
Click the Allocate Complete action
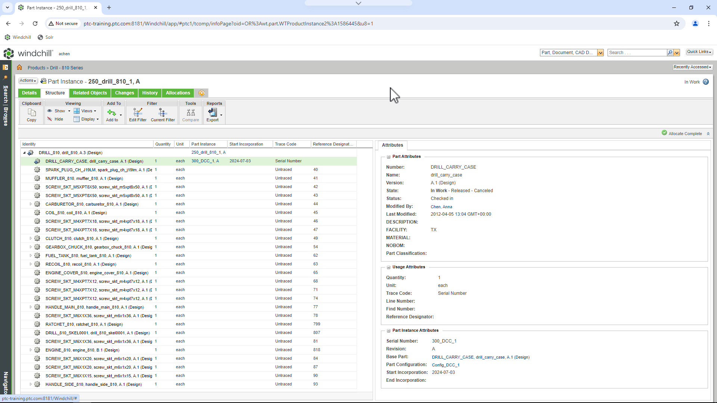coord(682,133)
